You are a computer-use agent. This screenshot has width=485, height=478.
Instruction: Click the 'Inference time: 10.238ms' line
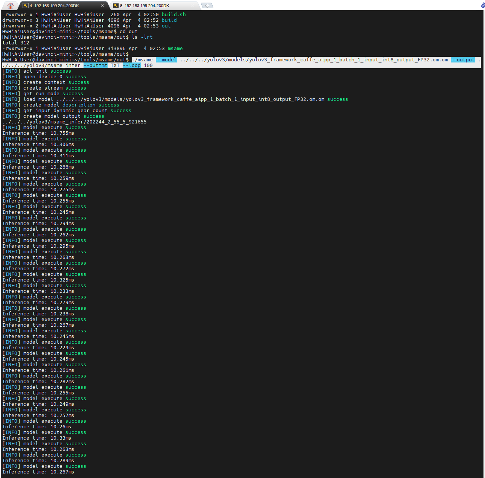tap(38, 314)
